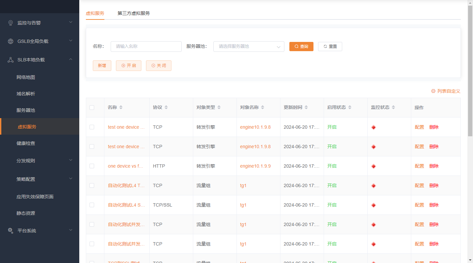Sort by 对象名称 column arrows
Screen dimensions: 473x263
pos(263,108)
